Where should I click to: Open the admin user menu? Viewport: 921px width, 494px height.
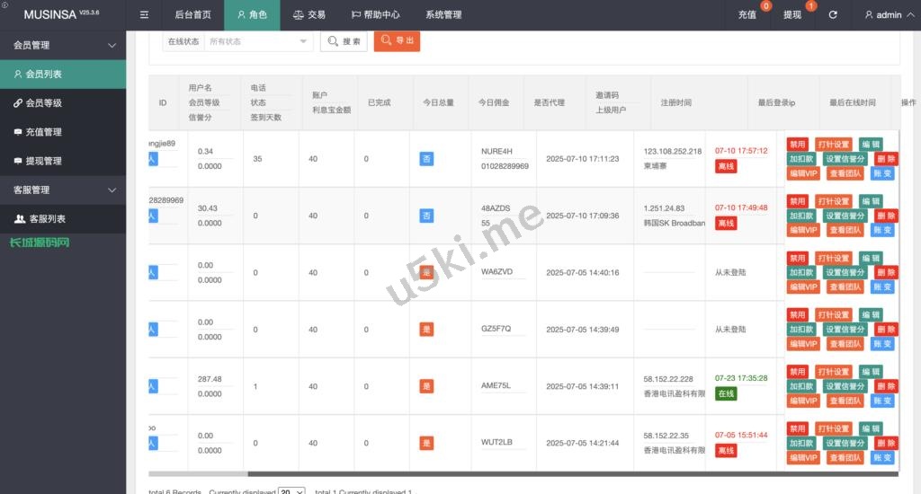tap(882, 15)
